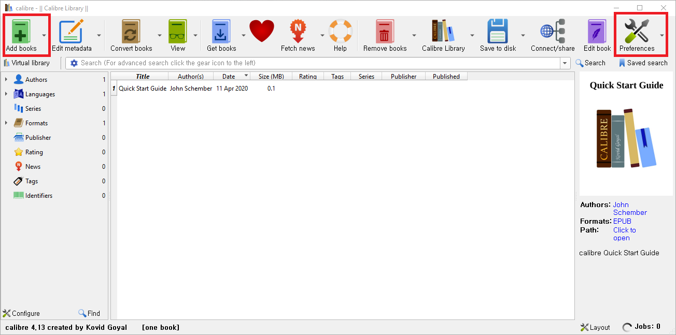Open the John Schember author link

tap(630, 209)
